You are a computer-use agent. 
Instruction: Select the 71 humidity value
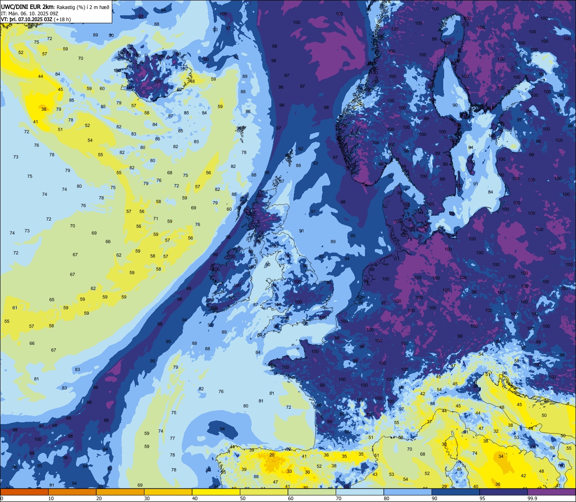click(x=156, y=218)
